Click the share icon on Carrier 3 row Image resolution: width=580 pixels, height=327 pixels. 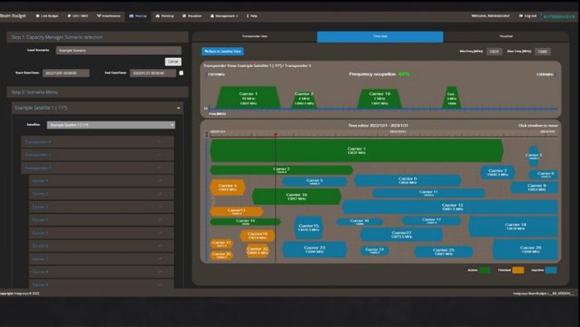pyautogui.click(x=160, y=207)
